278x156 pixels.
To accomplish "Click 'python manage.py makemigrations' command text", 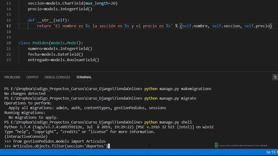I will coord(178,89).
